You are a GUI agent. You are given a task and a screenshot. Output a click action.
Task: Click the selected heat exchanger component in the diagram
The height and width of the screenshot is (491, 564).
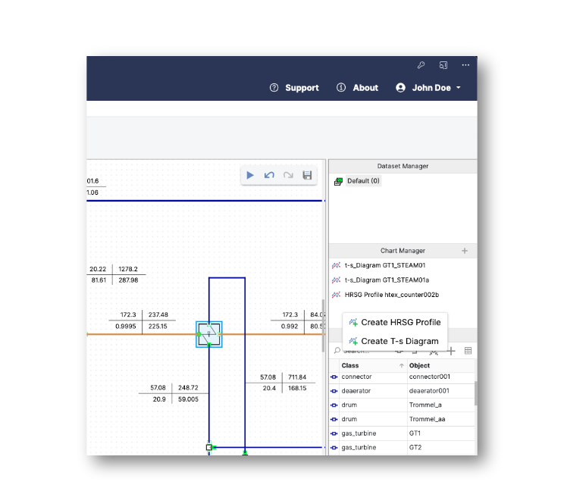pyautogui.click(x=209, y=334)
